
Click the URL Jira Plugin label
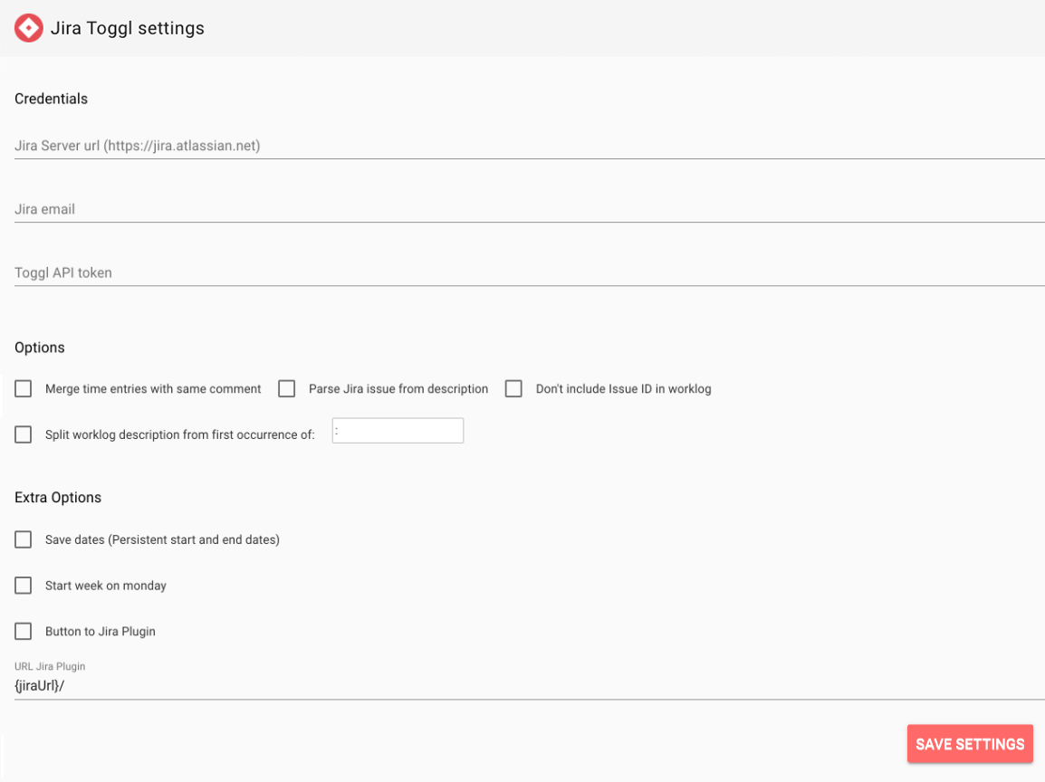pos(50,666)
